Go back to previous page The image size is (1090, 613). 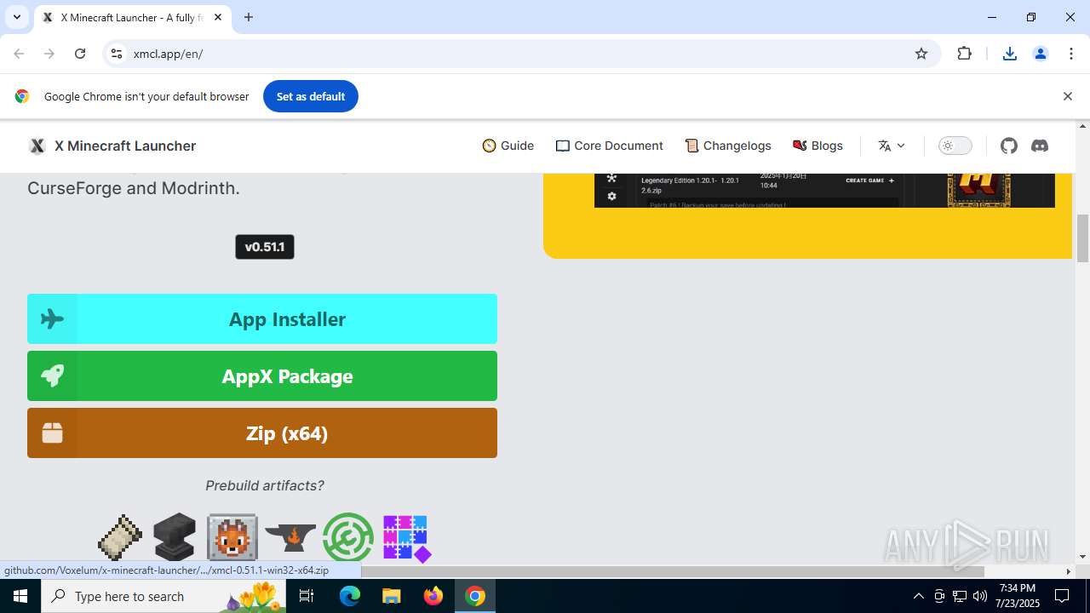coord(19,54)
